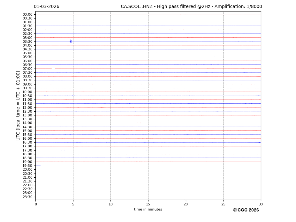This screenshot has width=296, height=222.
Task: Click the 0 tick on the minutes axis
Action: click(x=36, y=204)
